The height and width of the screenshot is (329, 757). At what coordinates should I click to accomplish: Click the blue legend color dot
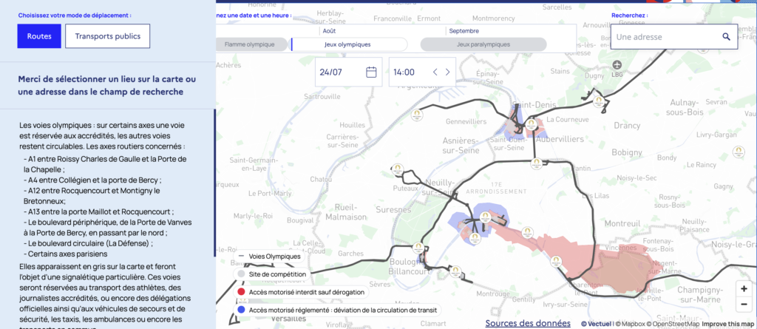coord(240,310)
